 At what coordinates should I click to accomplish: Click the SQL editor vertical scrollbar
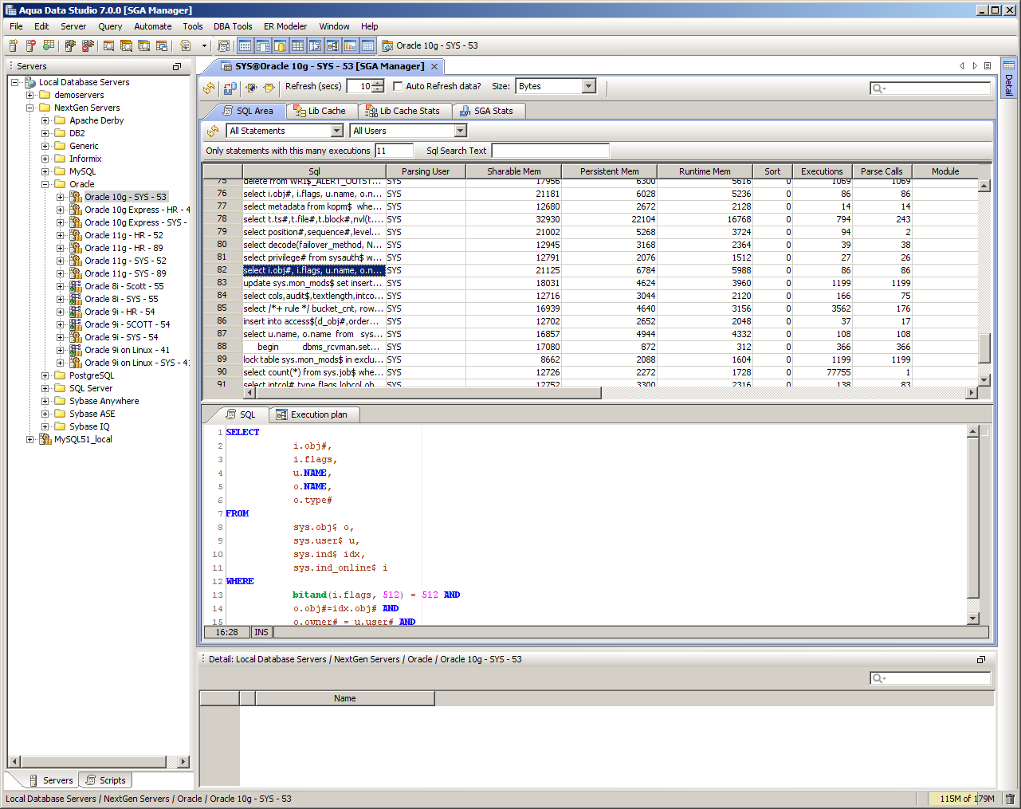(x=972, y=525)
